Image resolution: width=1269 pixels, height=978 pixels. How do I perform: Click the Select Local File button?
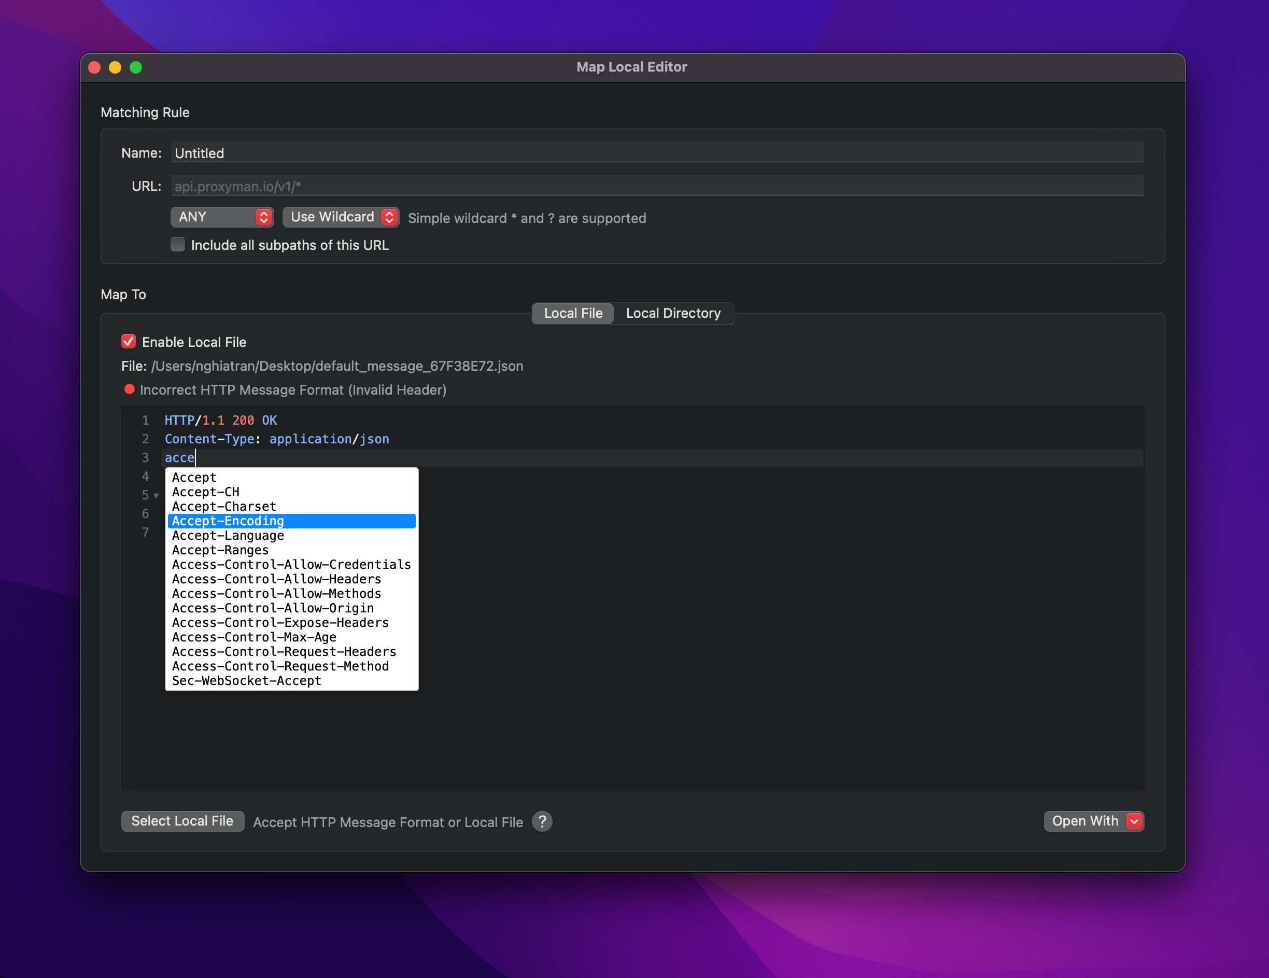182,820
